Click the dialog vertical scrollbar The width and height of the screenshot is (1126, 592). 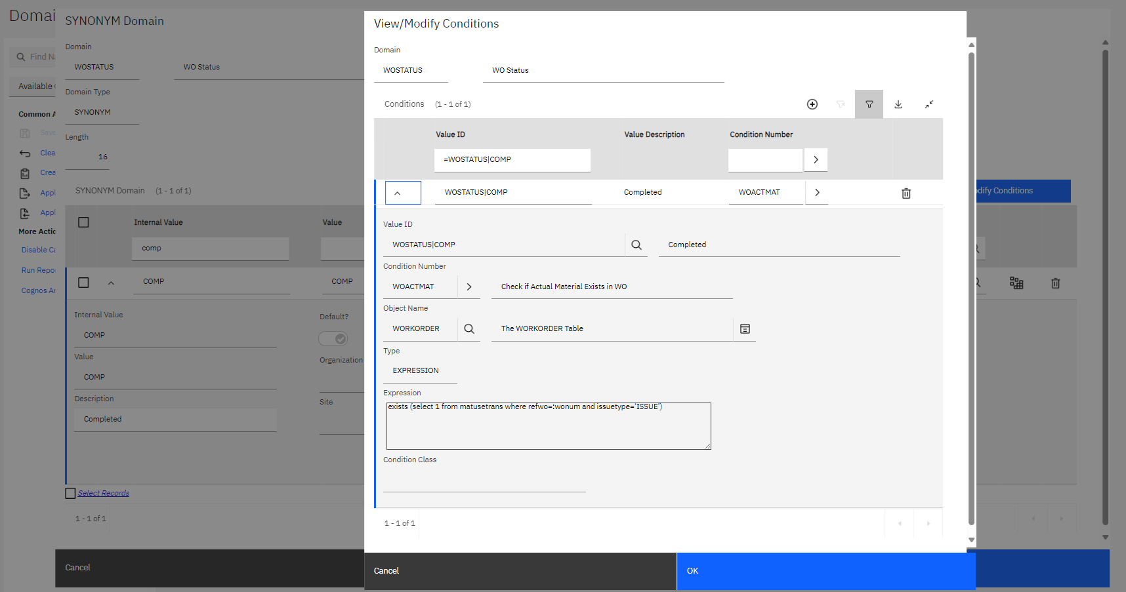(971, 288)
